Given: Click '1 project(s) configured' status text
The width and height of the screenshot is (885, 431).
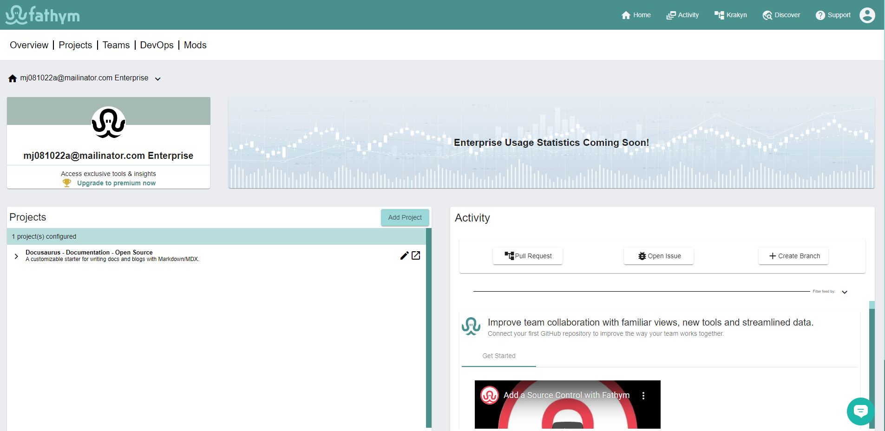Looking at the screenshot, I should 44,236.
